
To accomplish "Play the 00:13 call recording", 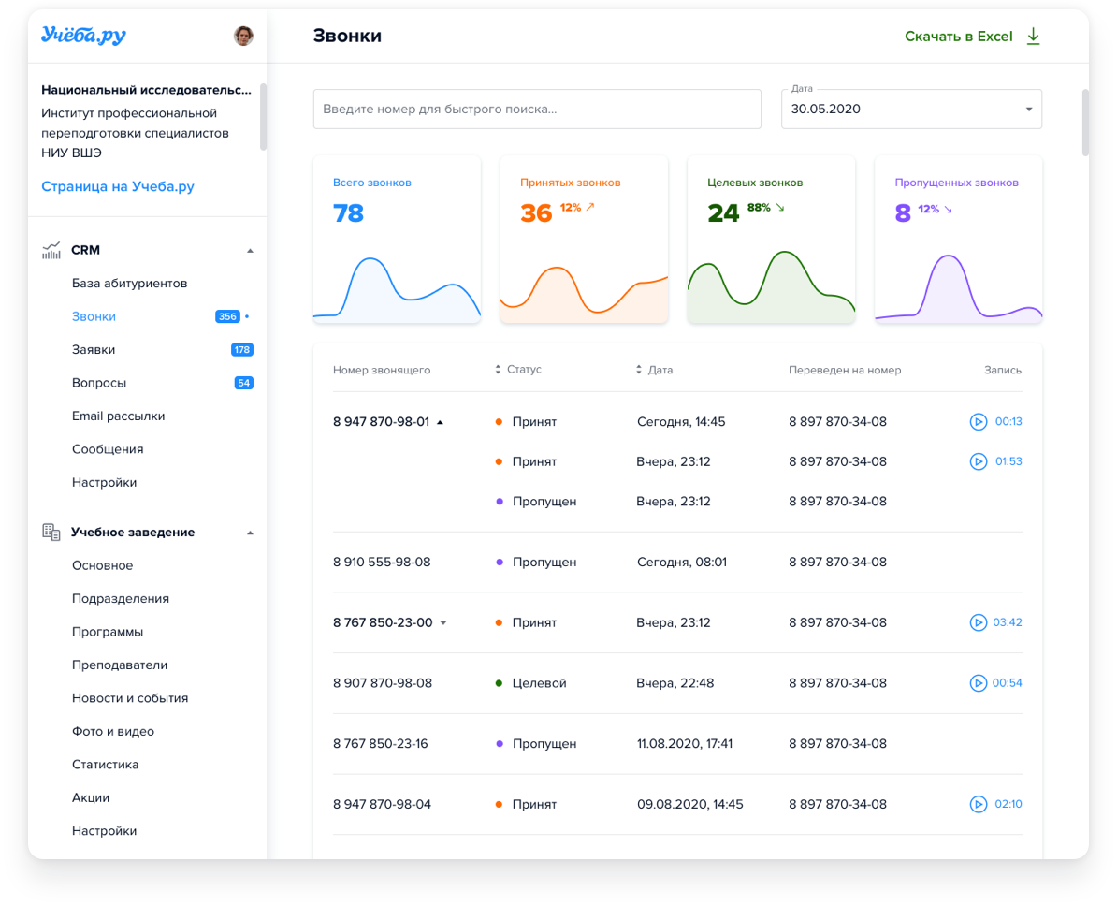I will pyautogui.click(x=978, y=422).
